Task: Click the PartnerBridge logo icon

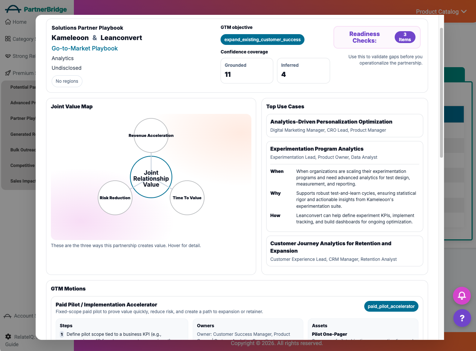Action: (13, 9)
